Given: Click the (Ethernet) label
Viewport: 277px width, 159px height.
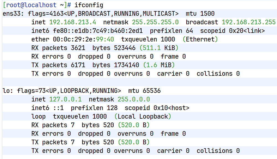Looking at the screenshot, I should 200,39.
